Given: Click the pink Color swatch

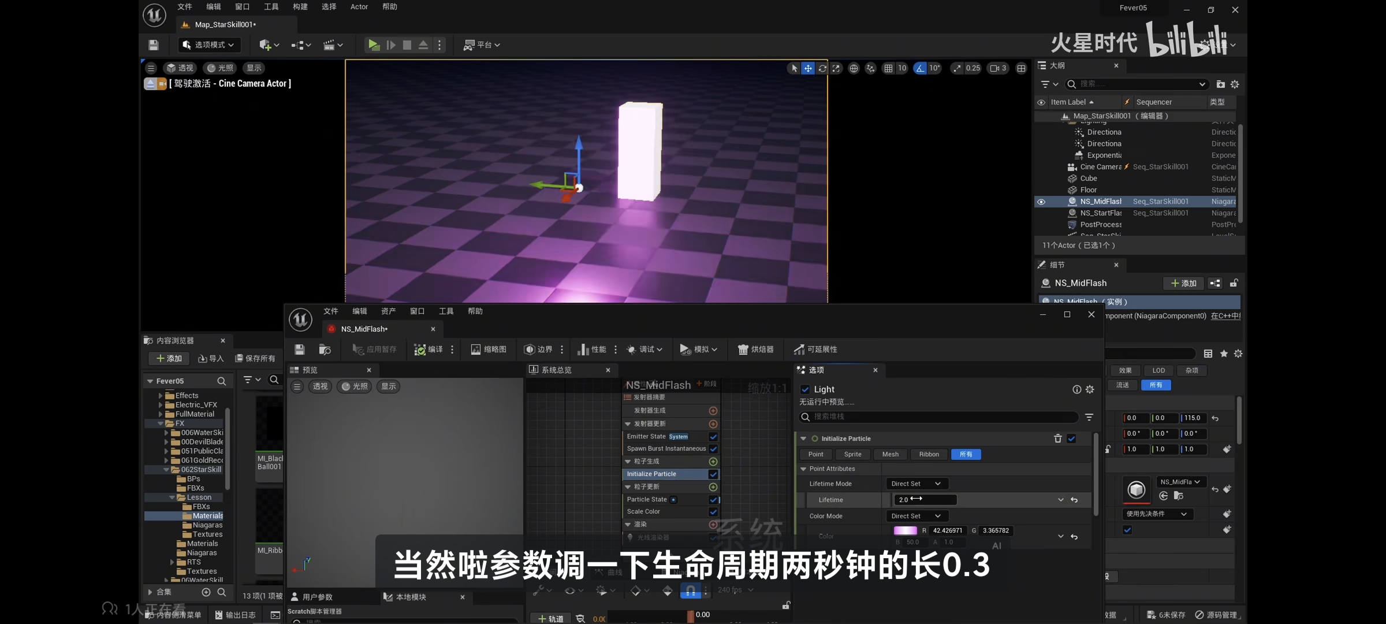Looking at the screenshot, I should tap(905, 530).
